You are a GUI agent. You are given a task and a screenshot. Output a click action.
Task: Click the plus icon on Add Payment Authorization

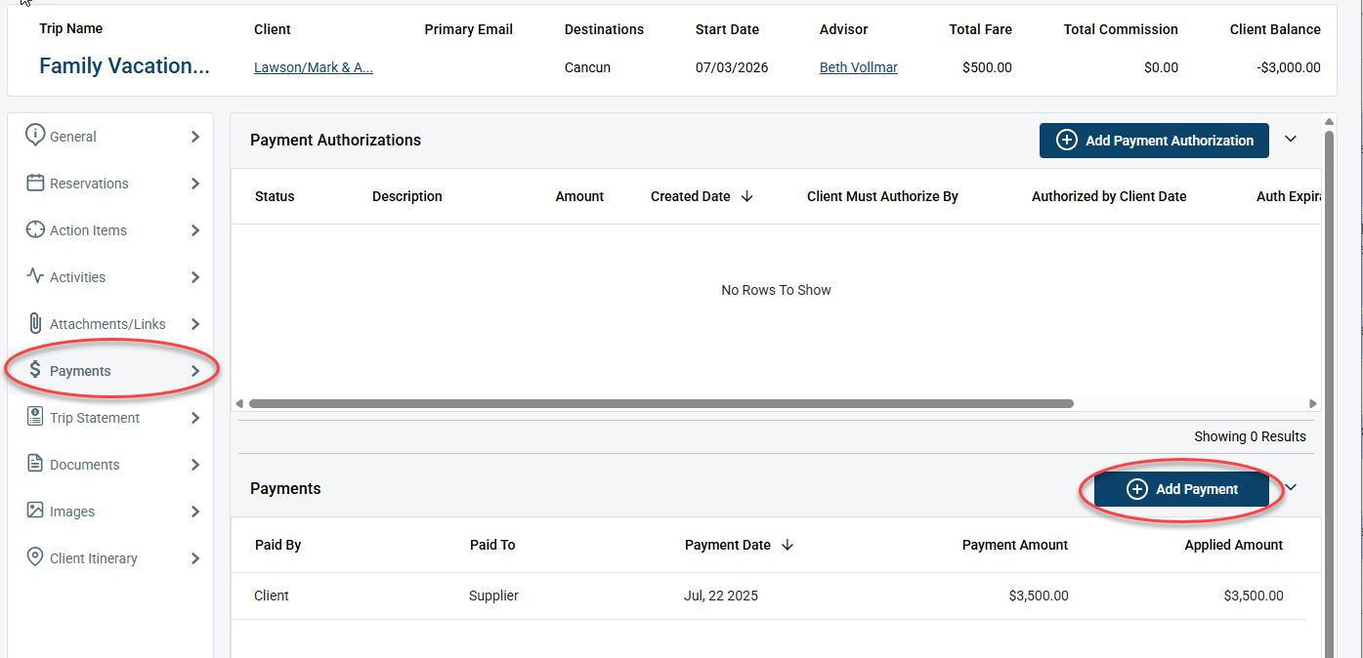click(1066, 140)
